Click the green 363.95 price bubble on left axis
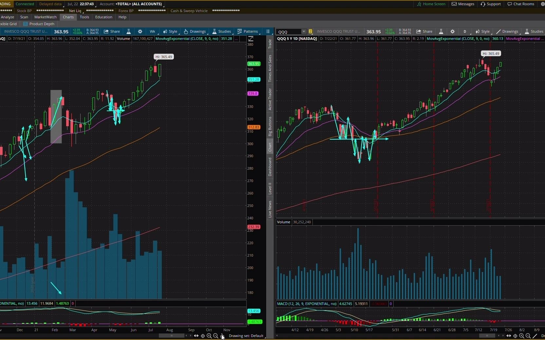Viewport: 545px width, 340px height. click(254, 64)
